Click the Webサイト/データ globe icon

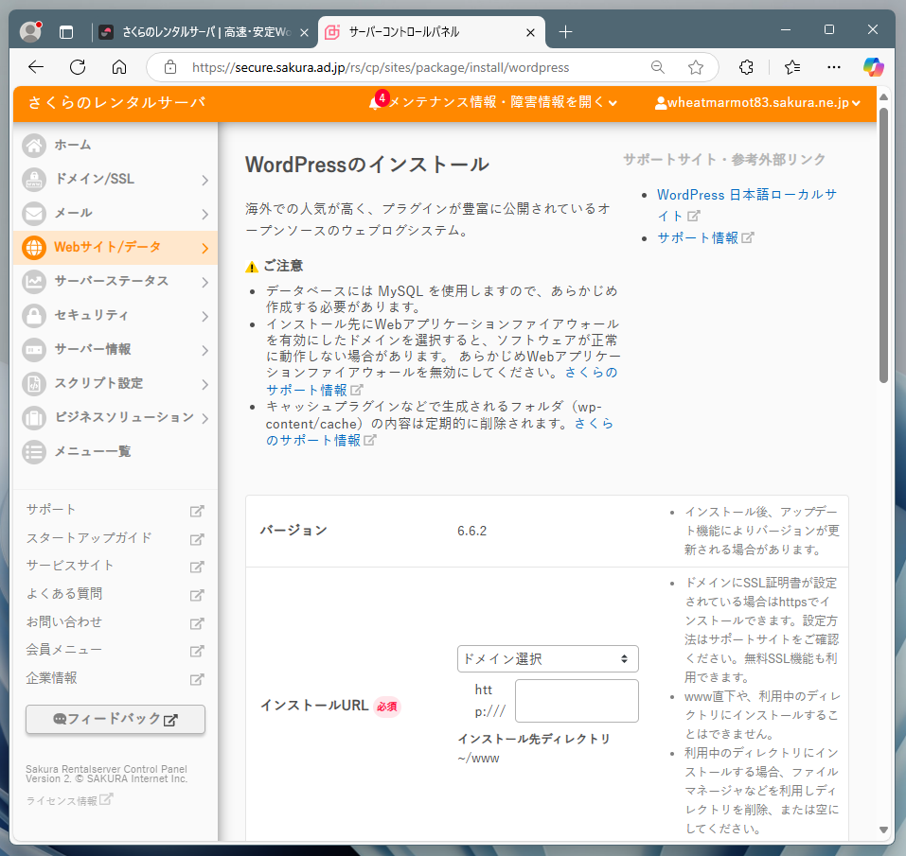[x=34, y=248]
